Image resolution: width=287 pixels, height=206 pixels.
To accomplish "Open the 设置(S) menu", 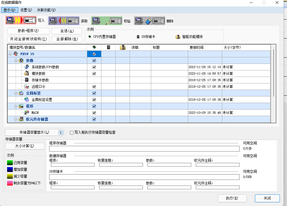I will click(x=26, y=10).
